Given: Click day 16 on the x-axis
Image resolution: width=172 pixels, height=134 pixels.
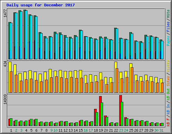Looking at the screenshot, I should (86, 130).
